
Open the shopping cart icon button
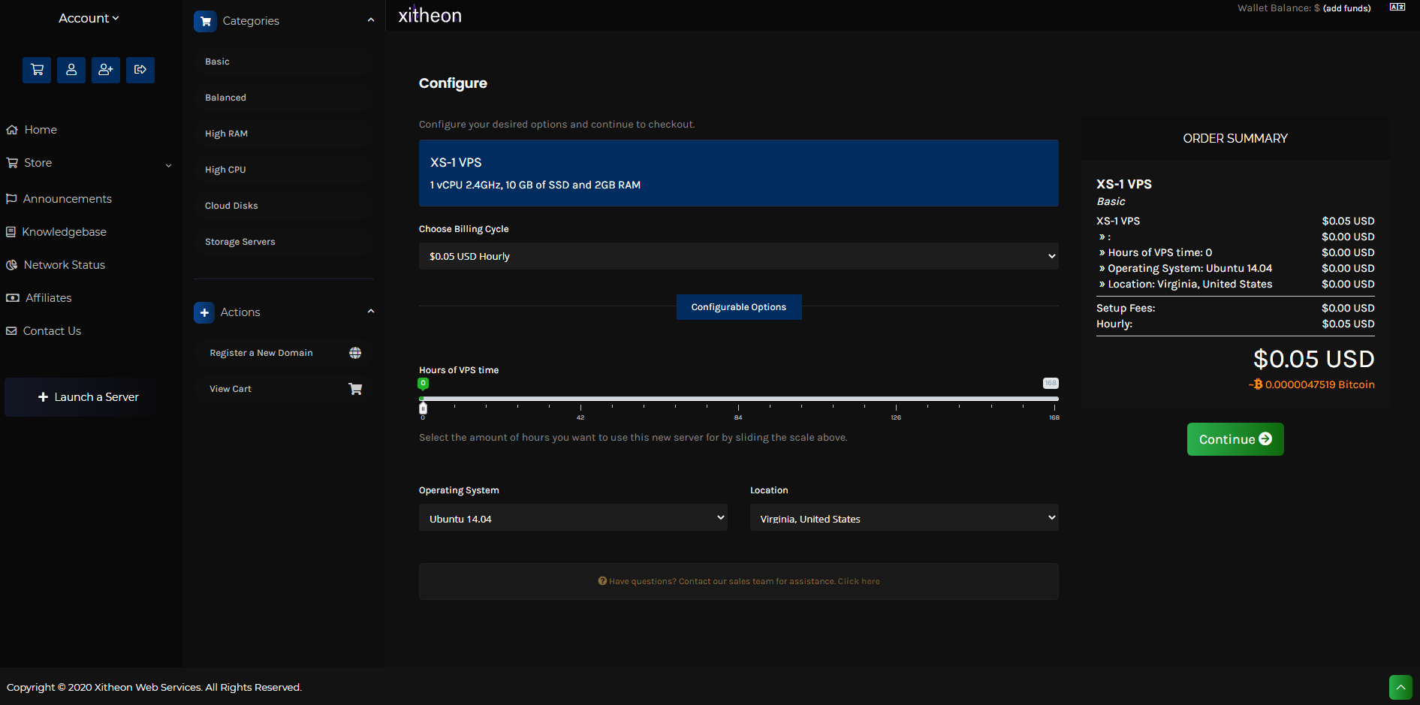click(x=37, y=70)
